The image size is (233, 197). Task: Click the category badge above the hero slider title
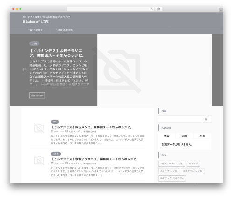[x=34, y=44]
